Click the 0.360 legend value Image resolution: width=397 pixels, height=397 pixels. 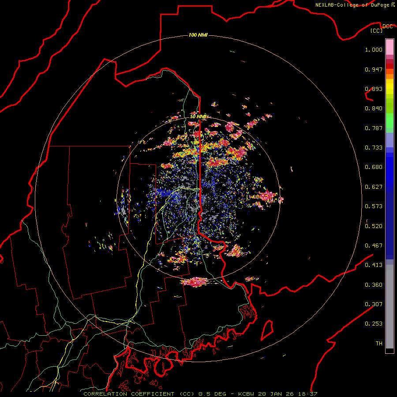pos(374,285)
